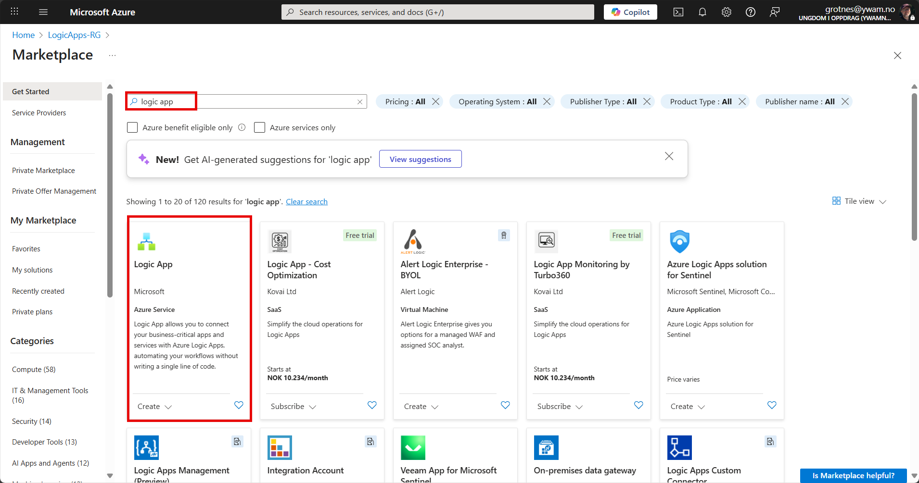
Task: Go to Home breadcrumb
Action: (x=24, y=35)
